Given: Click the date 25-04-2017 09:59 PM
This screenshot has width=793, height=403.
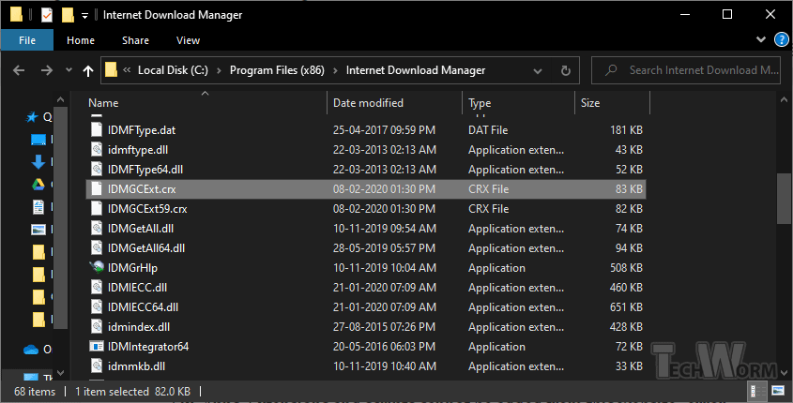Looking at the screenshot, I should coord(384,129).
